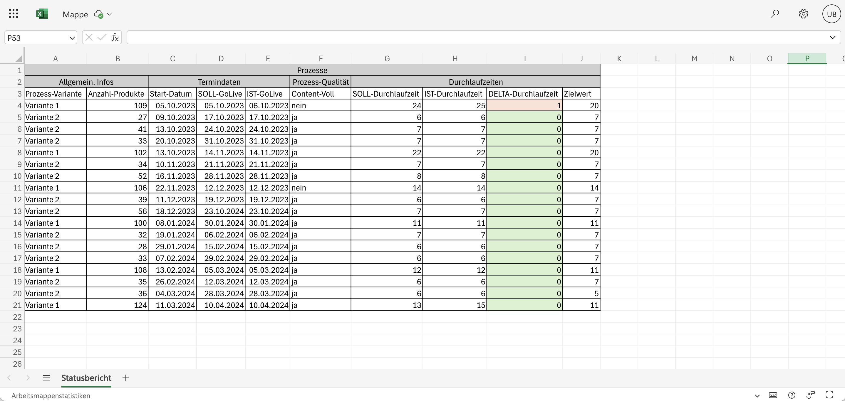Open the UB account avatar
Screen dimensions: 845x401
point(831,14)
